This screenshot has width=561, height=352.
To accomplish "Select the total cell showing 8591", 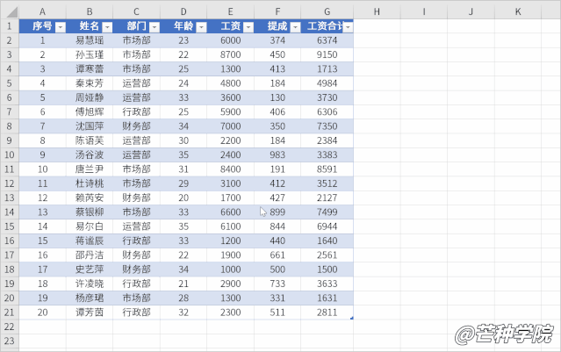I will pos(327,169).
